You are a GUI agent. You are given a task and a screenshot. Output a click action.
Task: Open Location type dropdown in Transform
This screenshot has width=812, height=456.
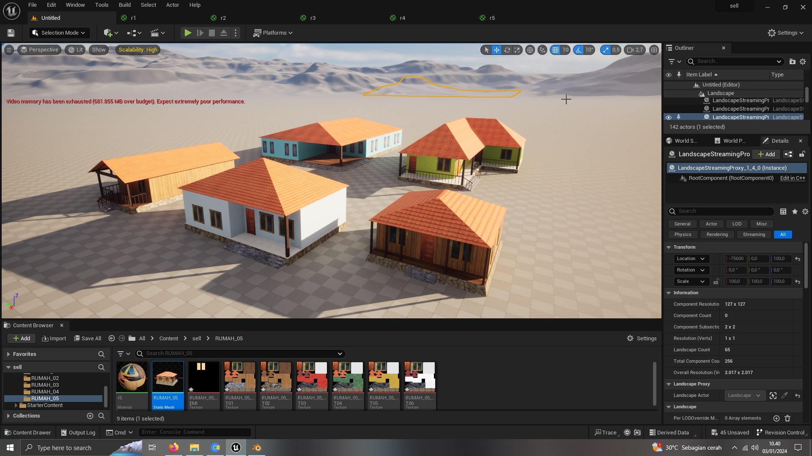(x=691, y=259)
